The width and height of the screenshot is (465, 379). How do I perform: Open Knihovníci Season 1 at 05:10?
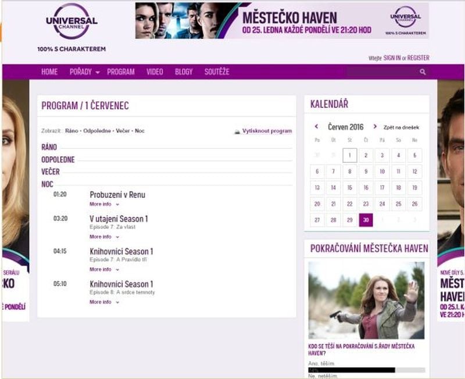pyautogui.click(x=121, y=284)
